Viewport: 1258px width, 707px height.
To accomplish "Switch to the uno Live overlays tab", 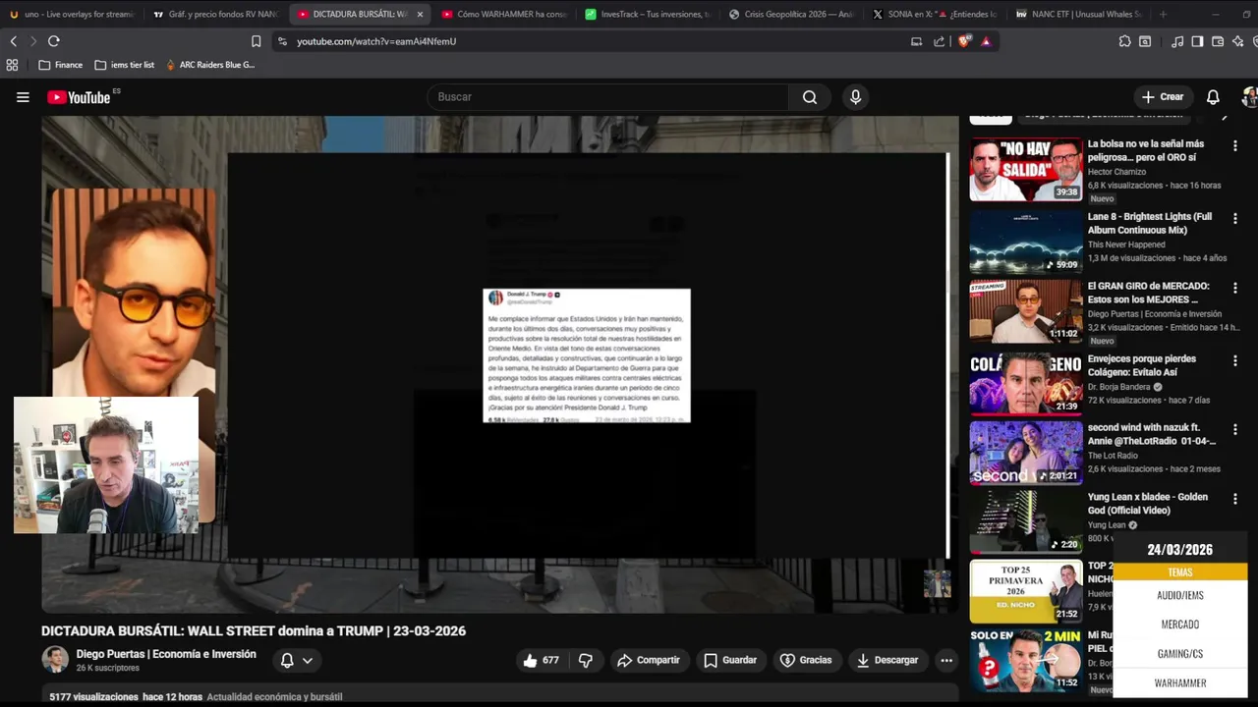I will click(71, 15).
